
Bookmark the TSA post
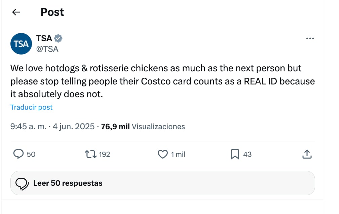(x=236, y=154)
